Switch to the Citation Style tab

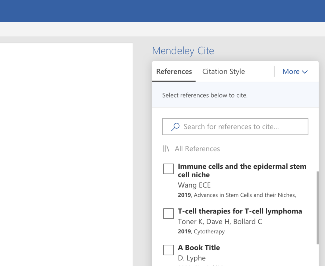click(x=223, y=72)
